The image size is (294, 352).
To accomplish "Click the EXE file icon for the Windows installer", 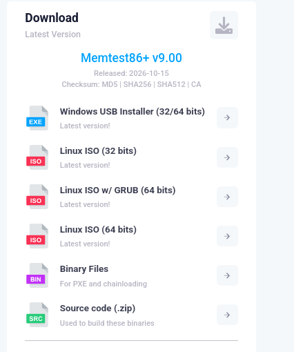I will (37, 118).
